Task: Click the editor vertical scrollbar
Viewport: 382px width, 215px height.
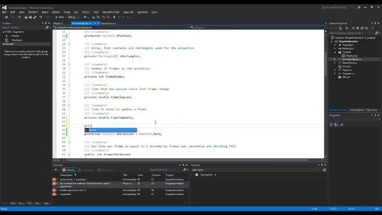Action: click(x=326, y=94)
